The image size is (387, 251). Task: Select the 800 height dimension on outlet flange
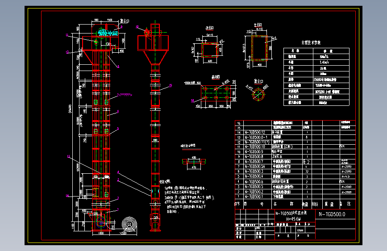coord(270,48)
